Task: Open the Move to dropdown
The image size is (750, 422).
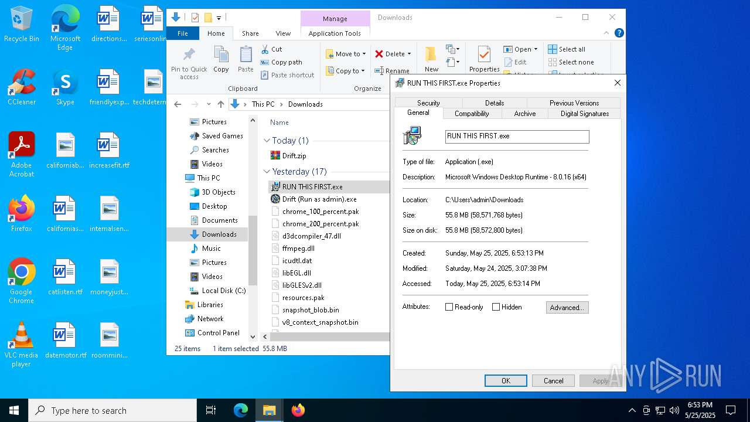Action: pos(346,54)
